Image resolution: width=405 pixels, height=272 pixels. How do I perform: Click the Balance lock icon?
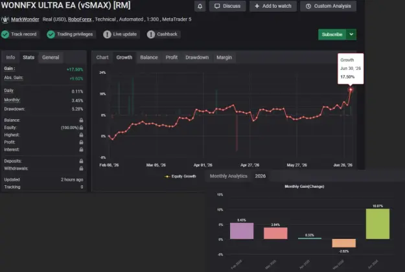81,120
